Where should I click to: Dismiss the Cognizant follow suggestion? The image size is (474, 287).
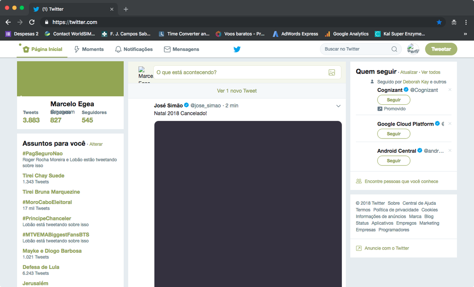point(450,90)
